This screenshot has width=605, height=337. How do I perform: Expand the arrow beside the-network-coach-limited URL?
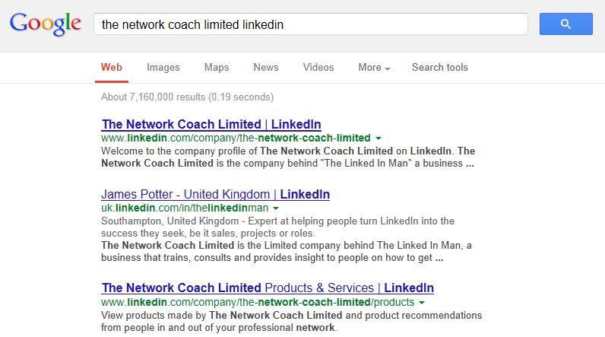pos(379,138)
